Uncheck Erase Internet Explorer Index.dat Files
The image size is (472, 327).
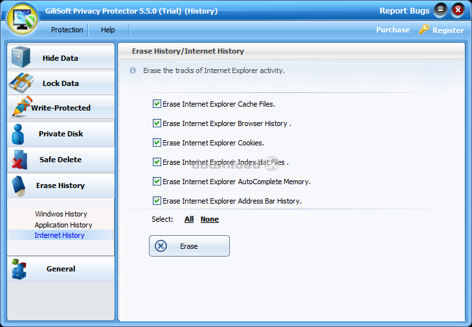(157, 162)
